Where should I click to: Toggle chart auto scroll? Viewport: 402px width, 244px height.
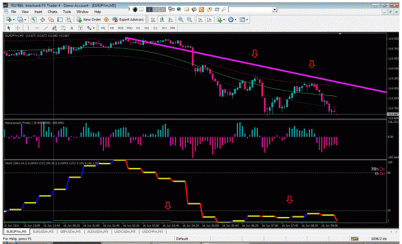[x=201, y=19]
